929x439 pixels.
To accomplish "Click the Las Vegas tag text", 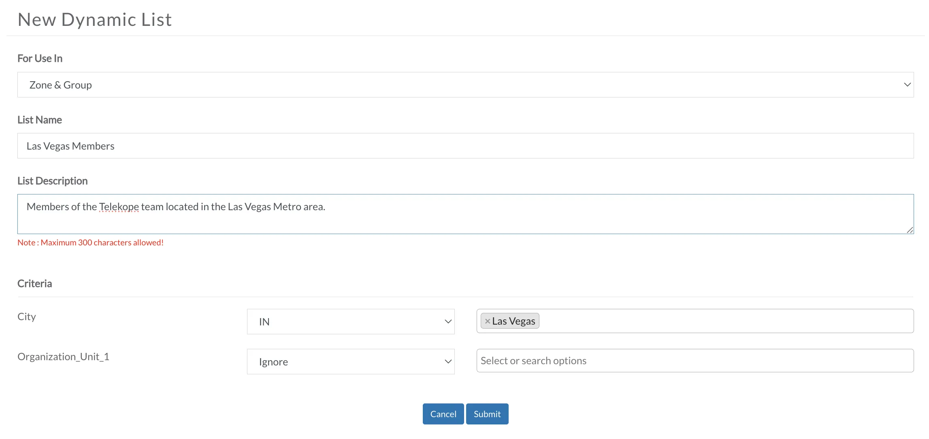I will click(x=514, y=321).
